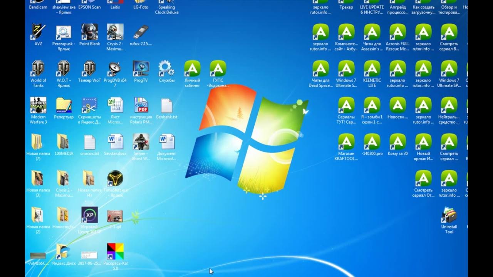493x277 pixels.
Task: Select the Лист Microsoft Excel file
Action: (x=115, y=105)
